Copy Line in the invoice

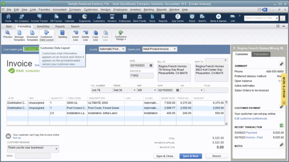pyautogui.click(x=96, y=36)
